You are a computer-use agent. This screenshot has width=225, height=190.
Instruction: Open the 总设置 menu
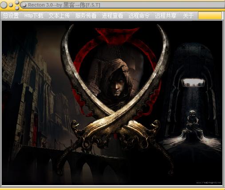coord(11,15)
